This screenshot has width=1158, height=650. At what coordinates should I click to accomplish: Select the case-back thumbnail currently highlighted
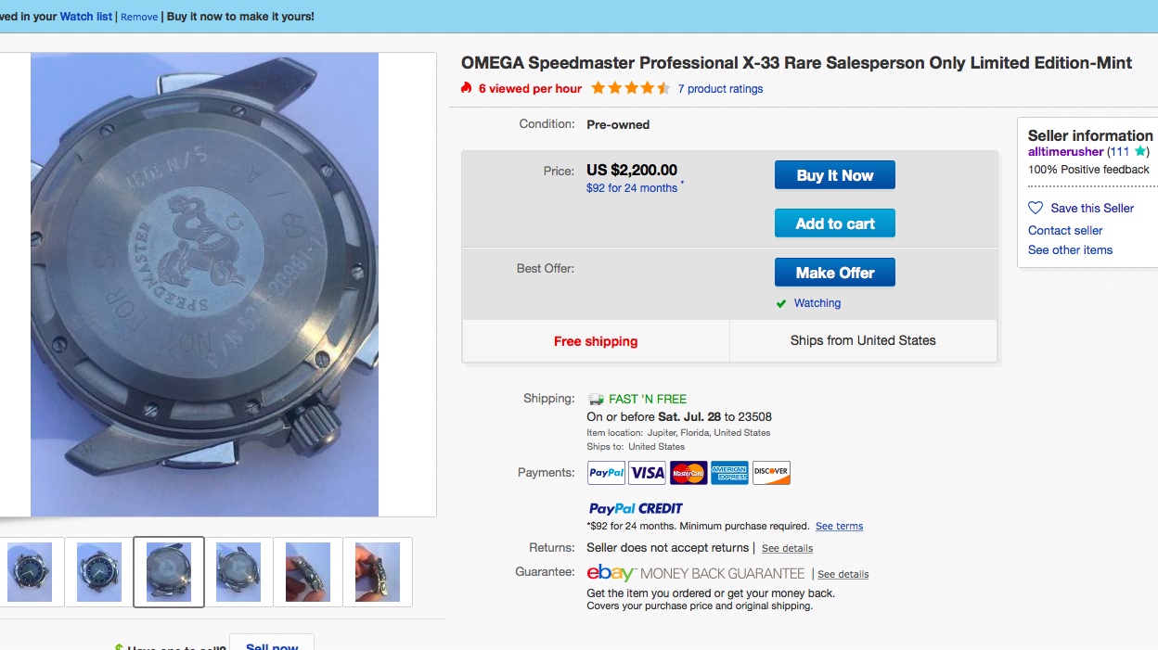tap(169, 571)
